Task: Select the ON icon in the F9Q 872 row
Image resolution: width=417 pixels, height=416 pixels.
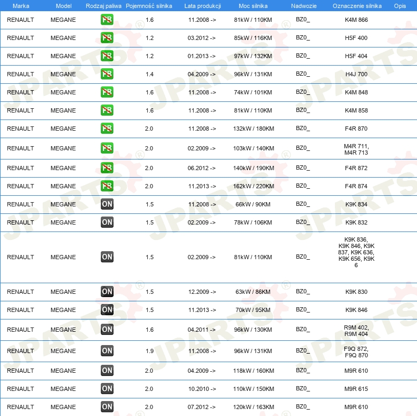Action: (107, 351)
